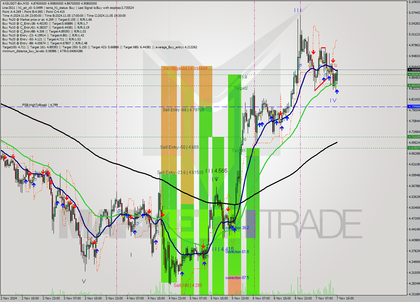420x302 pixels.
Task: Click the '6 Nov 15:00' time axis label
Action: [282, 298]
